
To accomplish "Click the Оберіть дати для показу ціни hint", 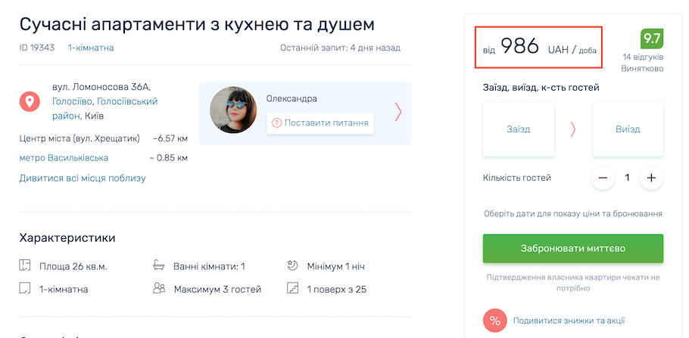I will tap(573, 214).
